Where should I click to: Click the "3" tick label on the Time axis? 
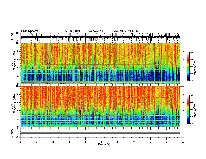click(x=69, y=142)
